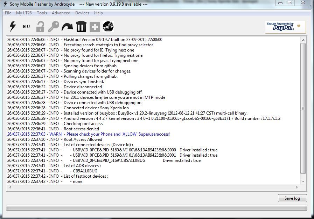Click the 'Checking root access' line

[x=55, y=124]
